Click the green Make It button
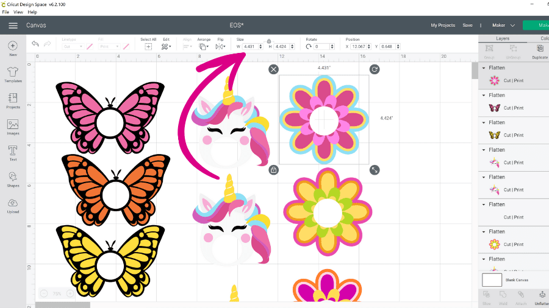The image size is (549, 308). coord(536,25)
